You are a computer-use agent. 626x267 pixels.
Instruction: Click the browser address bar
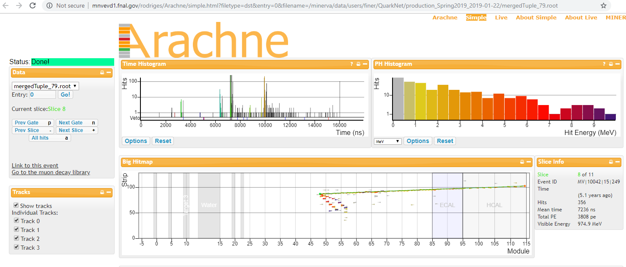(326, 6)
